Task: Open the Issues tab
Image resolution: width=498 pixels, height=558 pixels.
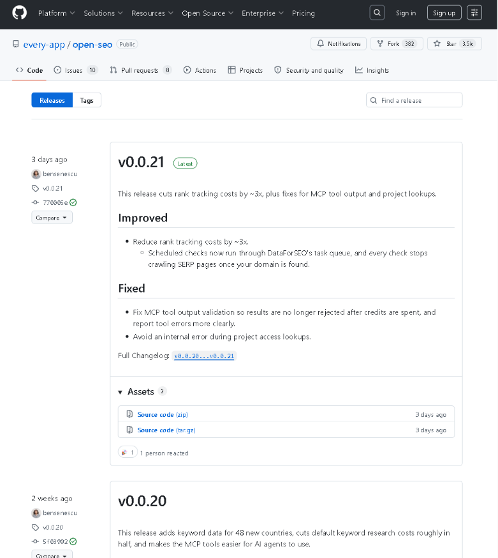Action: click(x=76, y=70)
